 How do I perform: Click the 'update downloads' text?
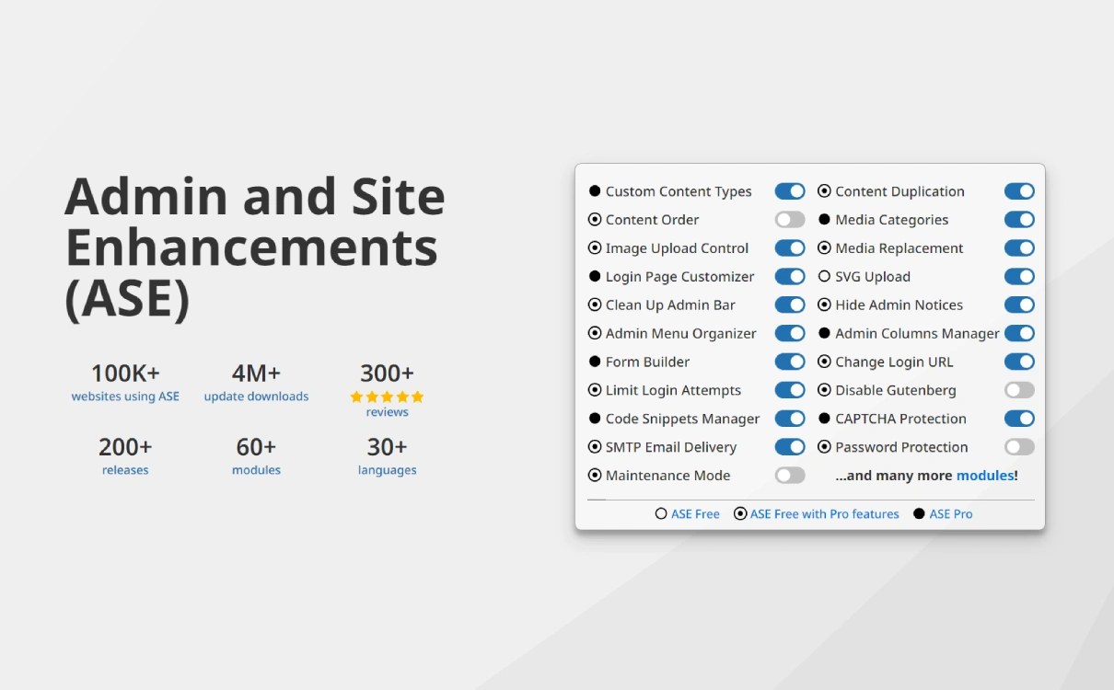[256, 397]
